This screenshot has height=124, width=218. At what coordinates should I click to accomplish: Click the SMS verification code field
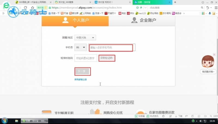click(x=86, y=58)
